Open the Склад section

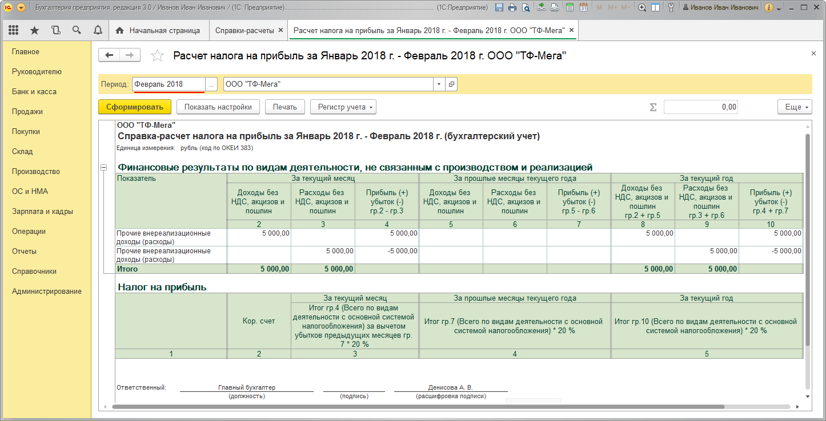coord(22,152)
